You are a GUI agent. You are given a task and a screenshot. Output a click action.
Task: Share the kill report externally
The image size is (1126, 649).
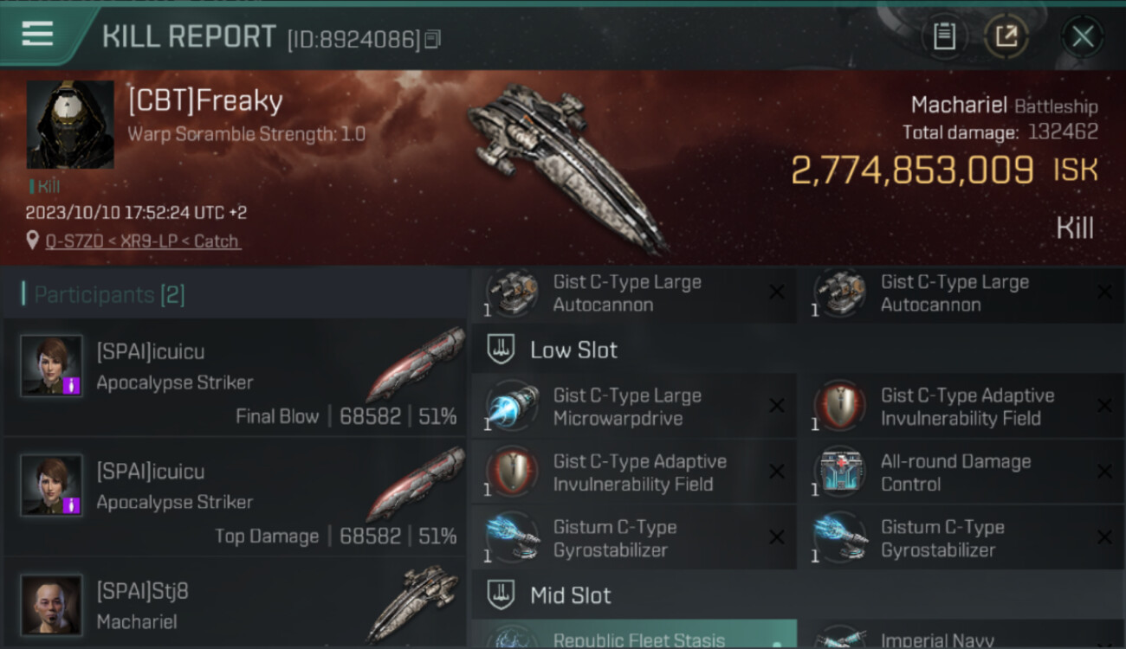click(1006, 36)
